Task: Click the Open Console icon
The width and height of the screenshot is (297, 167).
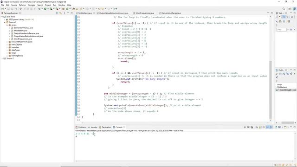Action: [285, 127]
